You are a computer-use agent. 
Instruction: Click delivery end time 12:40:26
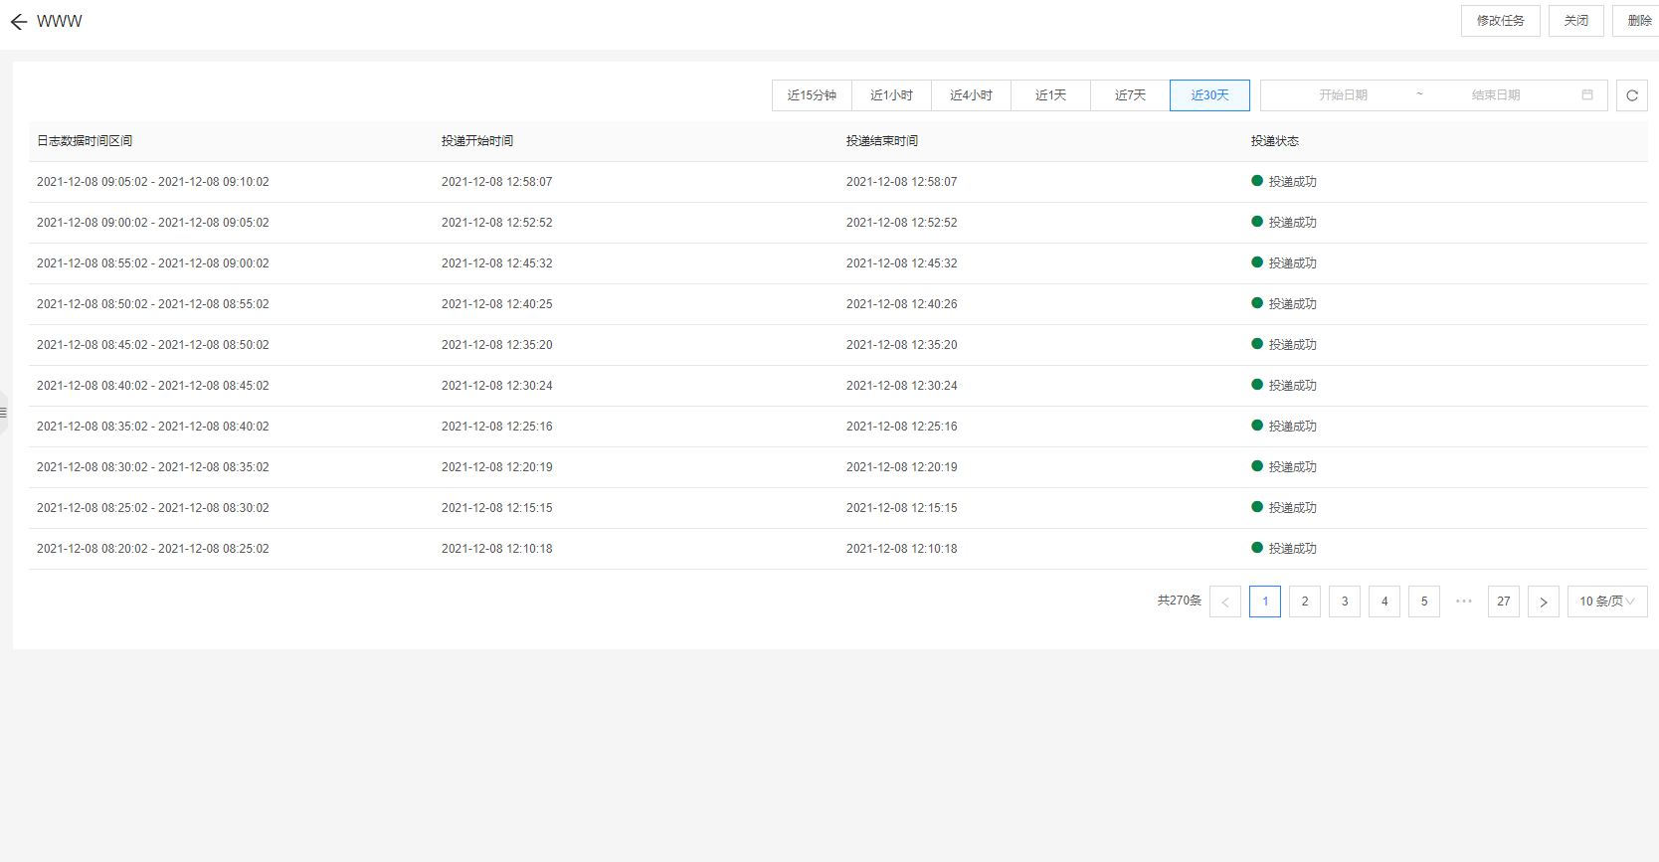(x=902, y=304)
